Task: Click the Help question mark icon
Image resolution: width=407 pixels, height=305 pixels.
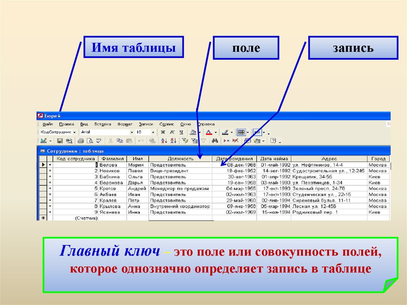Action: [273, 141]
